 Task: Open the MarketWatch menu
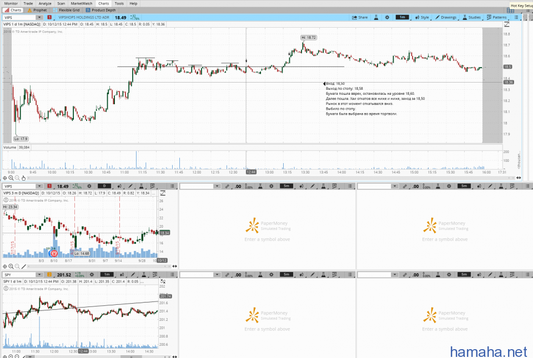point(82,3)
